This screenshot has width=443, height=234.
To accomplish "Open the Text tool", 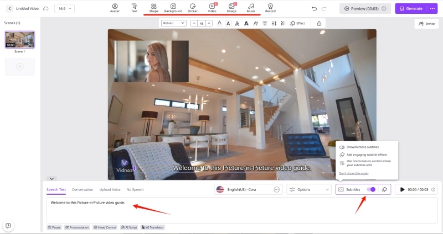I will [134, 8].
